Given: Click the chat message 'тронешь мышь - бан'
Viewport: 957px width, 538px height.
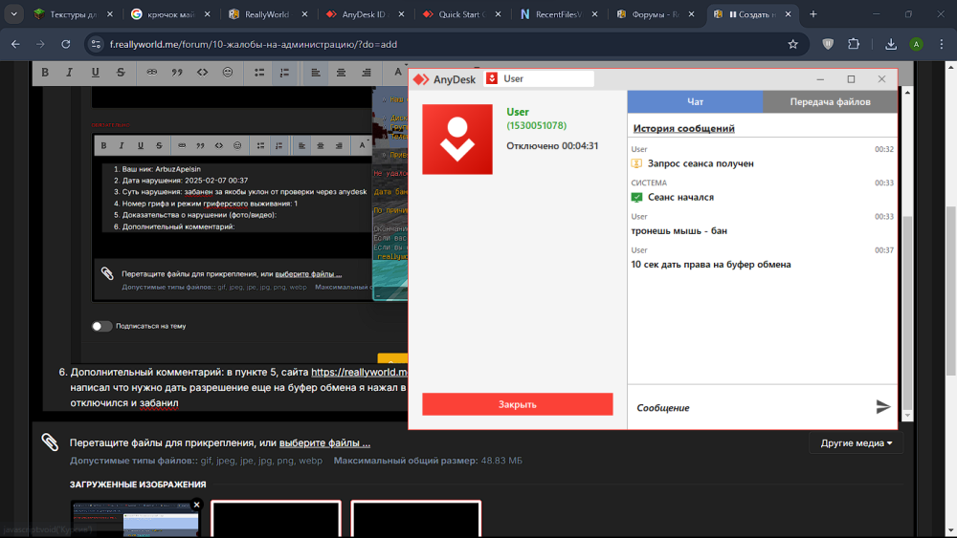Looking at the screenshot, I should 679,231.
